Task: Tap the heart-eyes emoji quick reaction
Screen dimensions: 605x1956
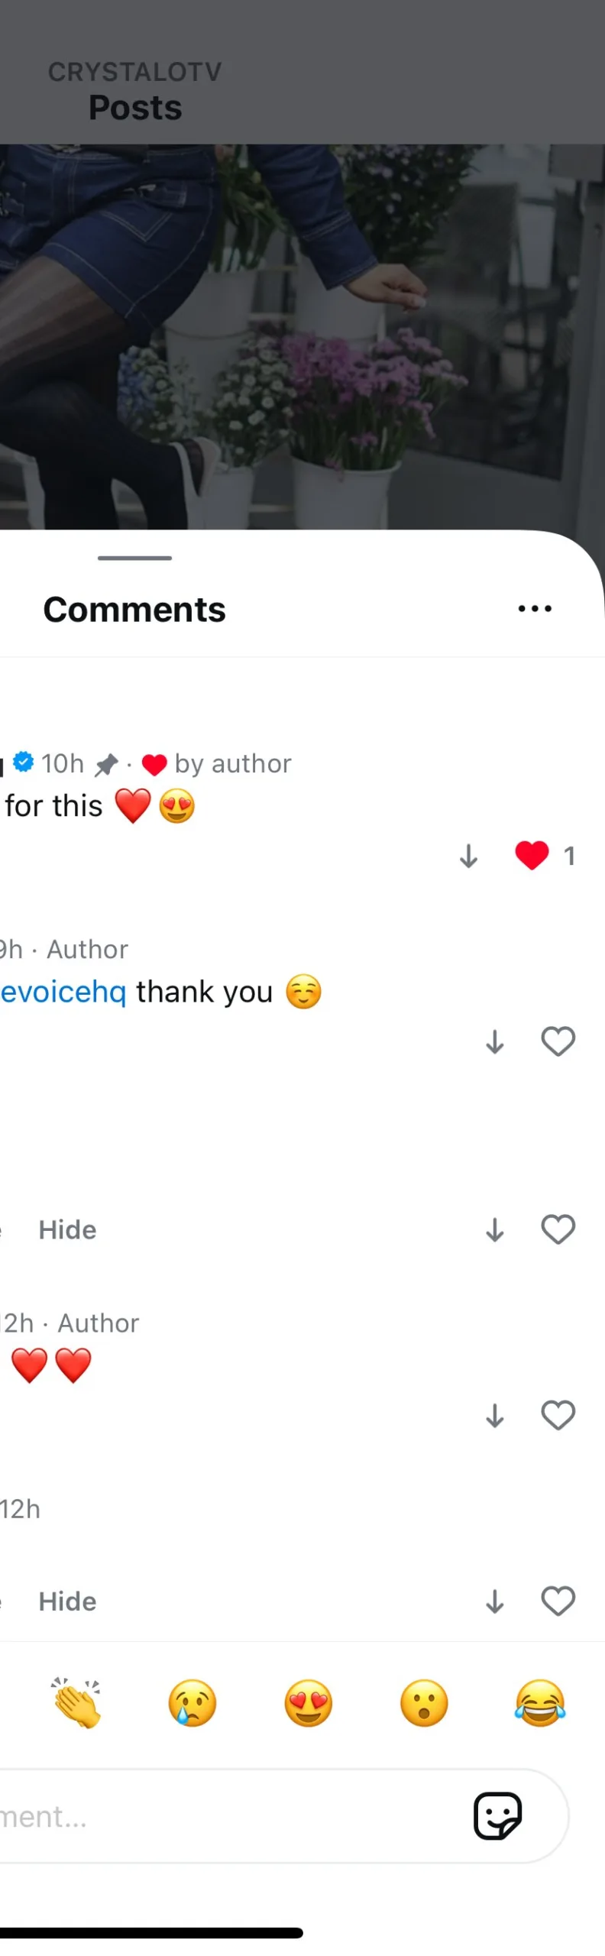Action: click(309, 1703)
